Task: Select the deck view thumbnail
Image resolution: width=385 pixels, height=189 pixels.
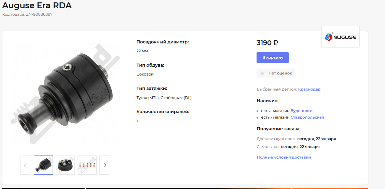Action: pyautogui.click(x=65, y=165)
